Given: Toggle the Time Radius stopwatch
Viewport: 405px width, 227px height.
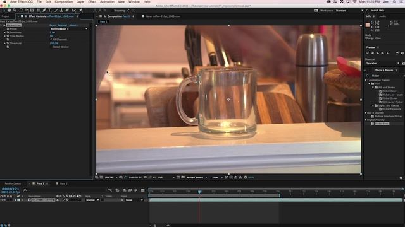Looking at the screenshot, I should (x=8, y=36).
